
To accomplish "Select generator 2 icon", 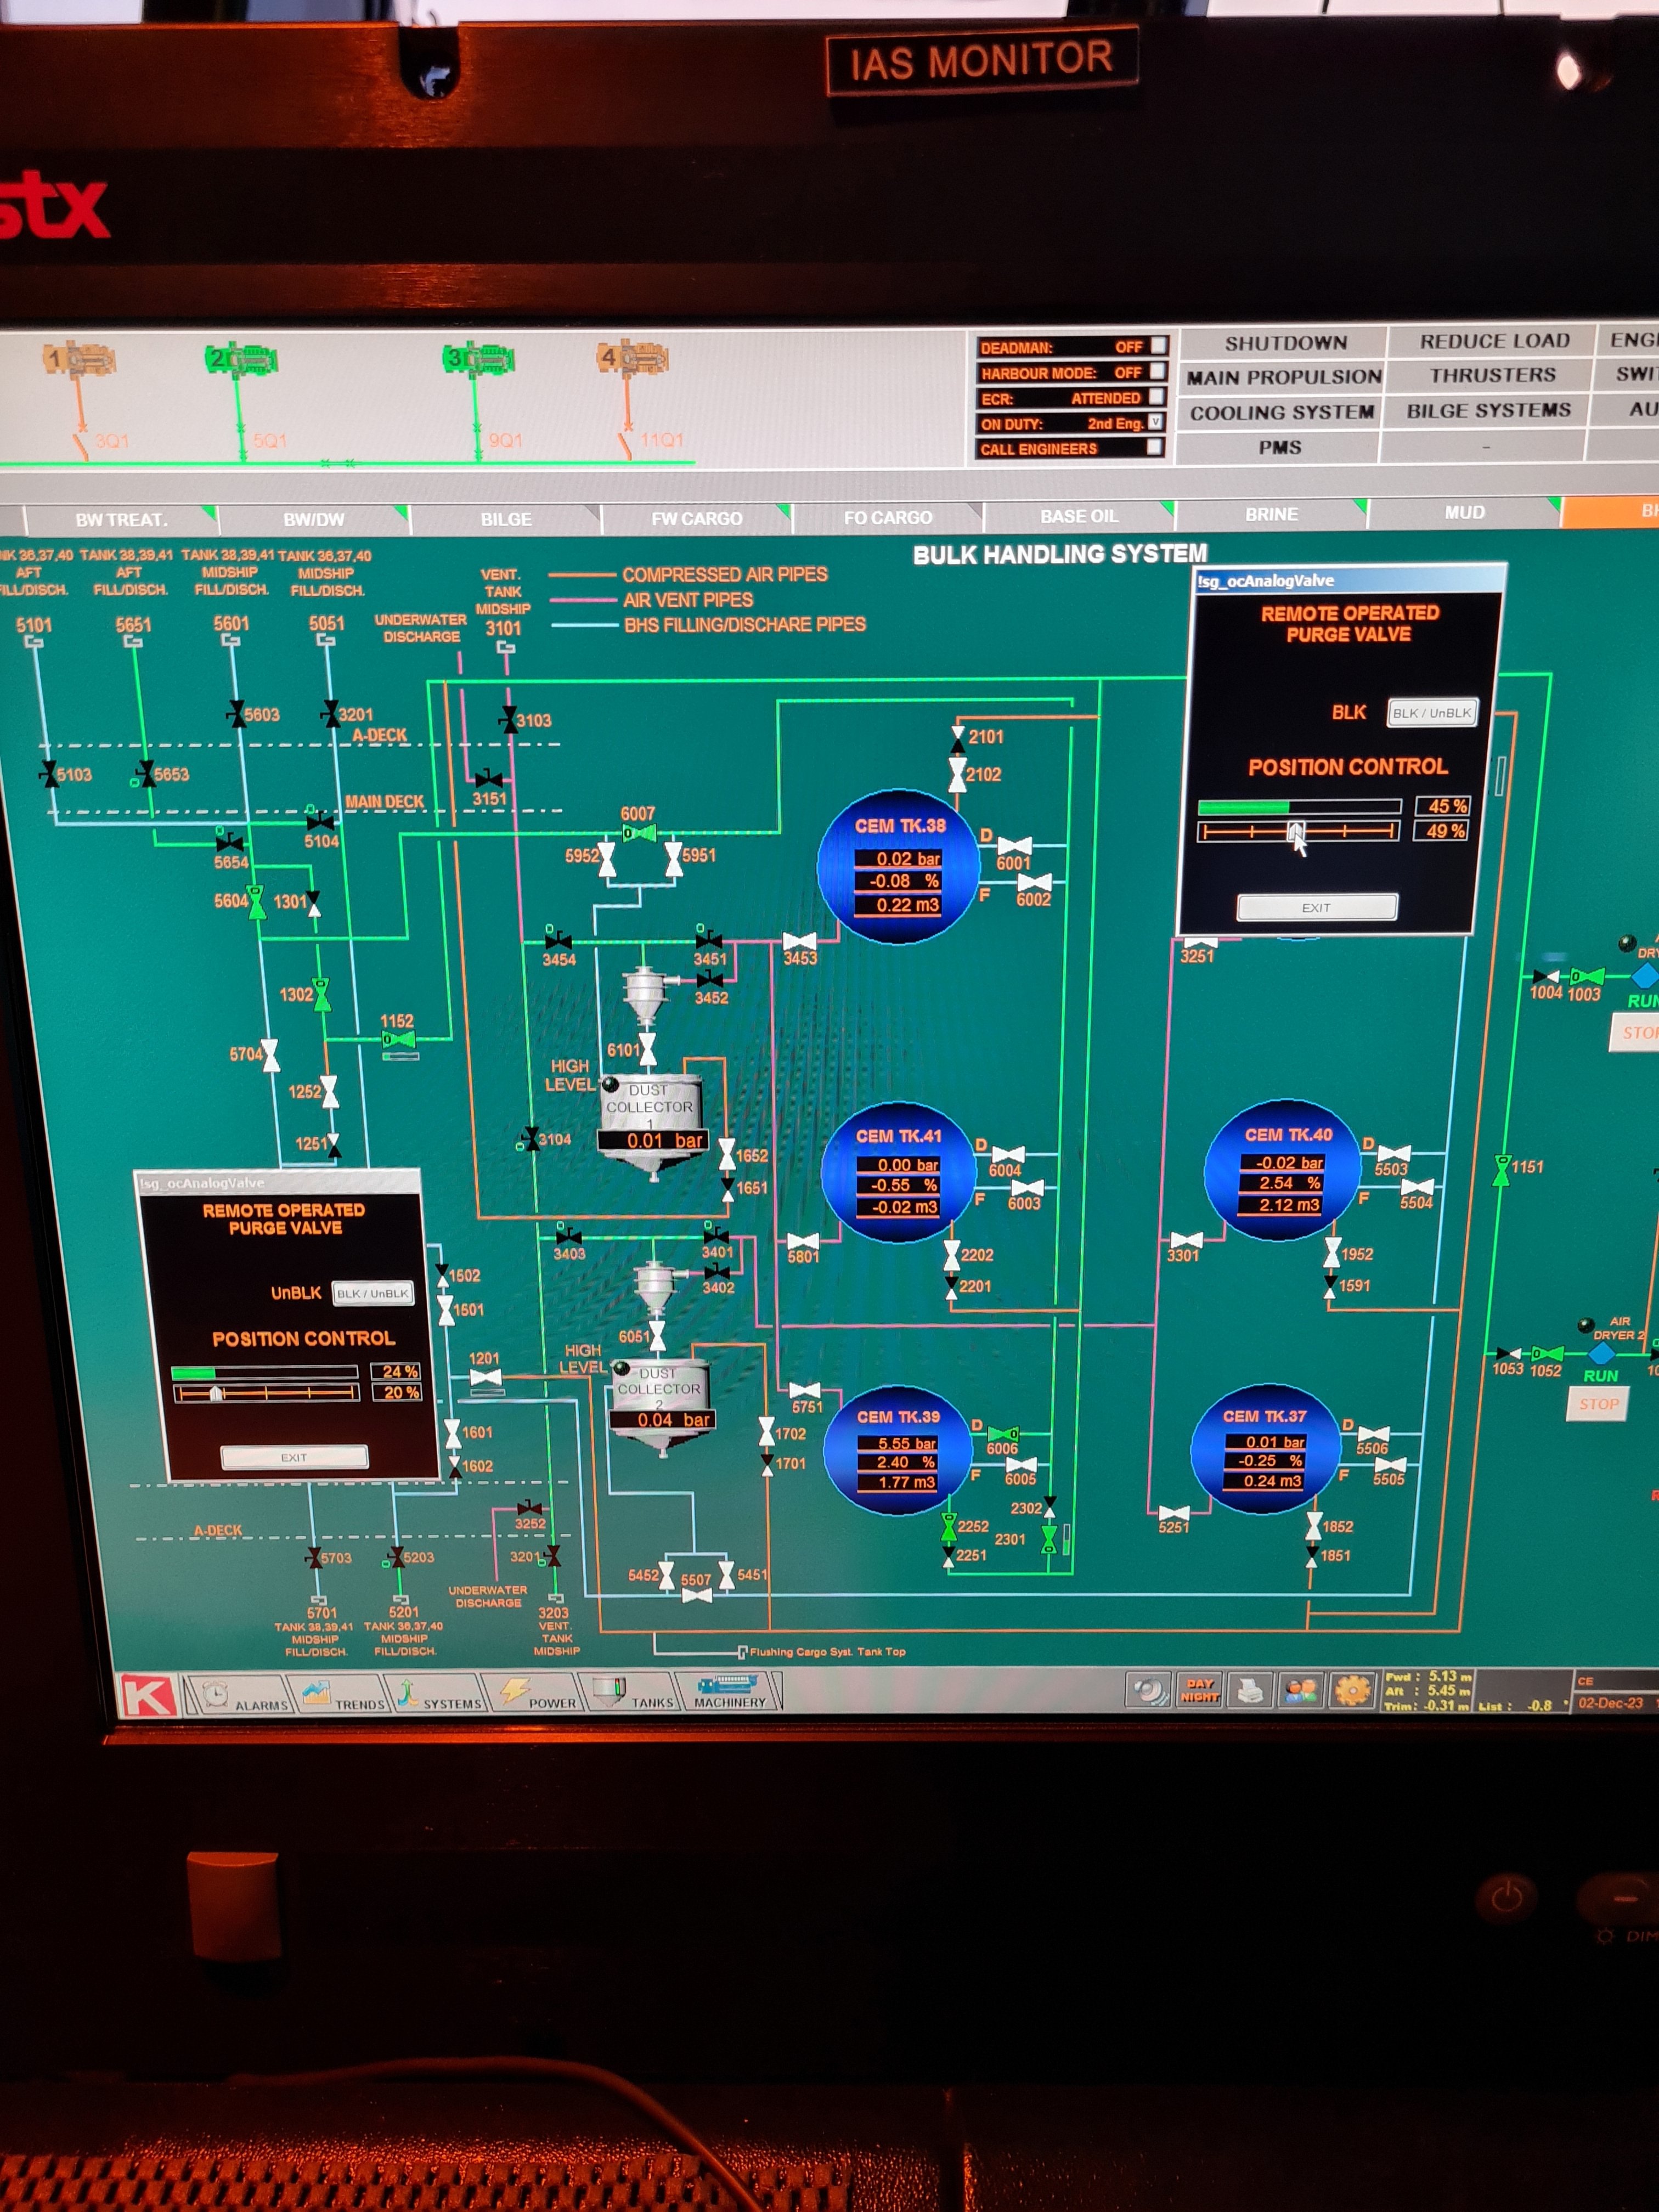I will click(241, 360).
